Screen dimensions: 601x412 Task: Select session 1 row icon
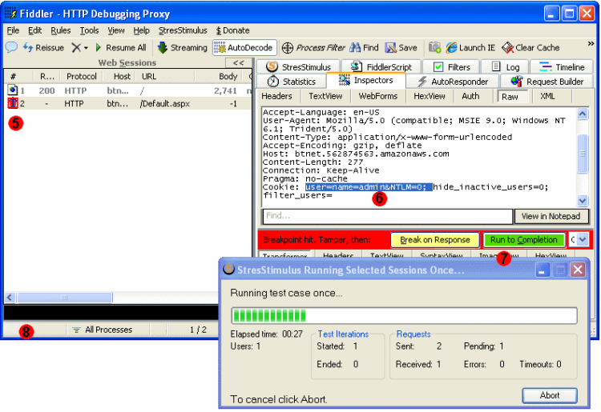click(13, 90)
